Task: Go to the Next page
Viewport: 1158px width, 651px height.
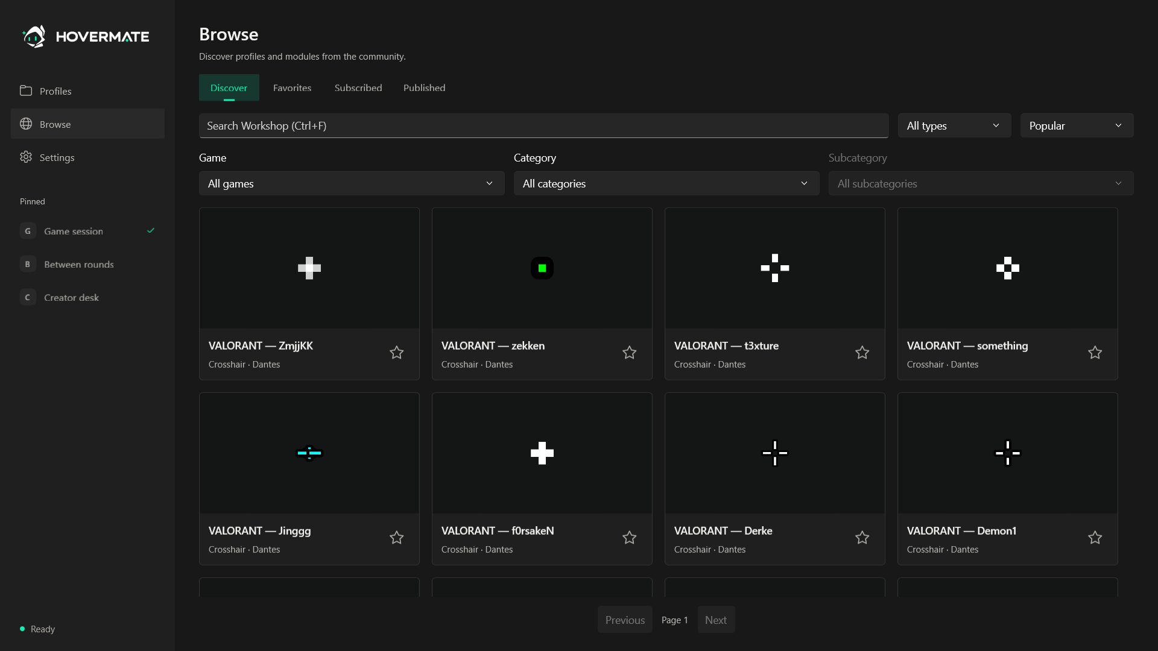Action: coord(716,620)
